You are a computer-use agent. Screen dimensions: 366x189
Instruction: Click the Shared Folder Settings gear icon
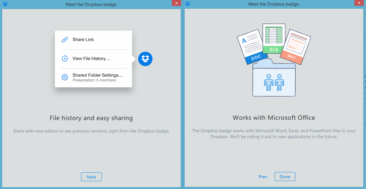click(x=65, y=77)
